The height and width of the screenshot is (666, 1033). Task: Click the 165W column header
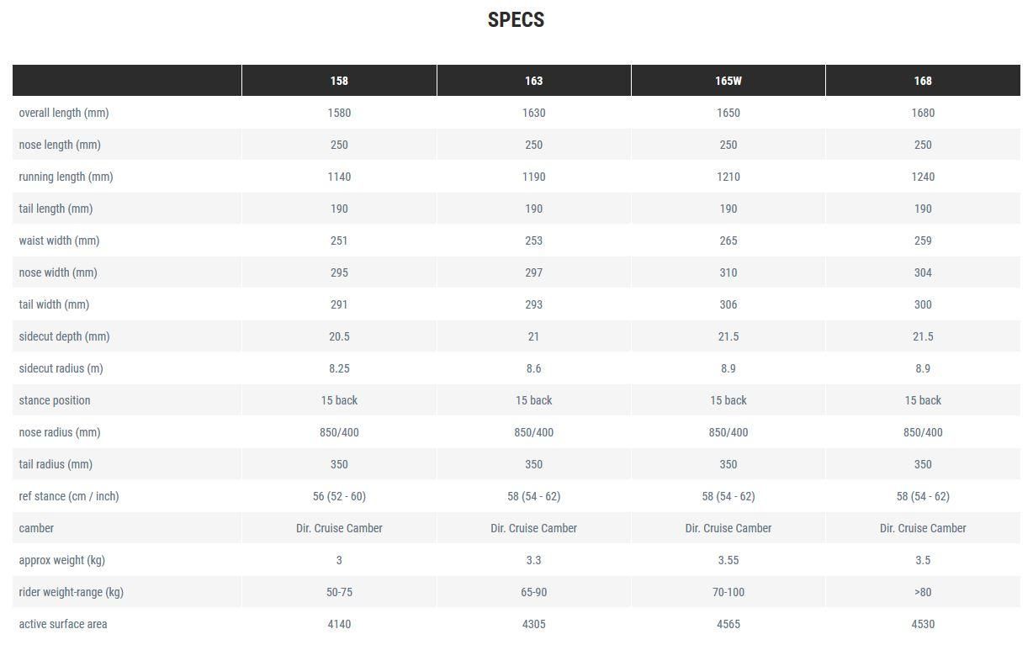728,81
